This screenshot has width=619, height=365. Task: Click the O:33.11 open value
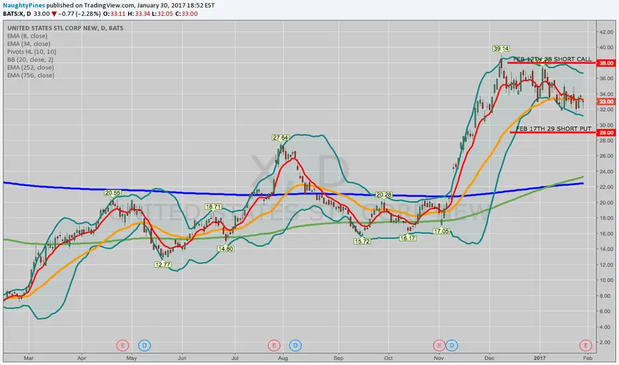coord(116,14)
